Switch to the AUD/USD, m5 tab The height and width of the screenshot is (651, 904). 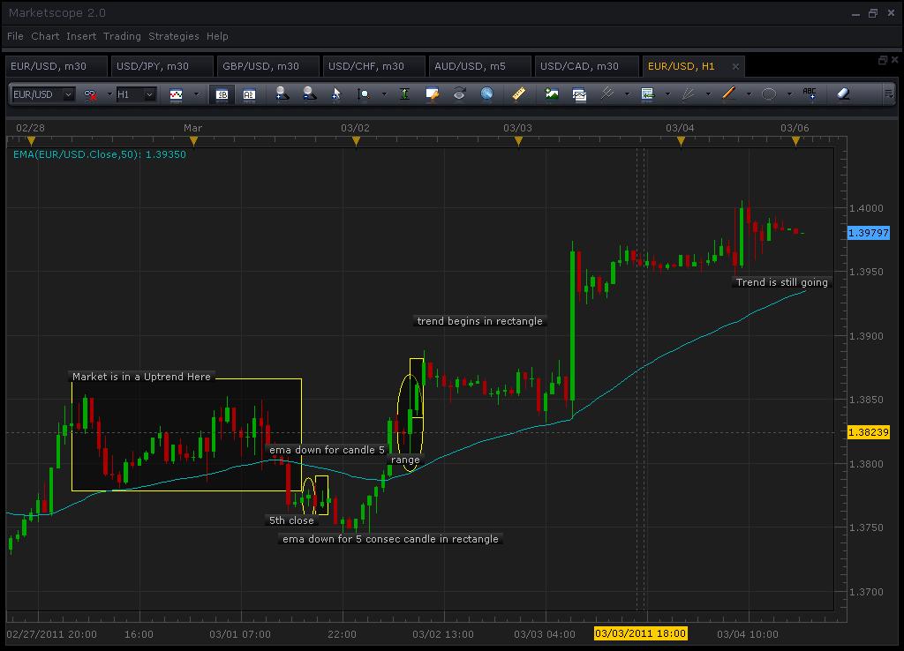479,66
